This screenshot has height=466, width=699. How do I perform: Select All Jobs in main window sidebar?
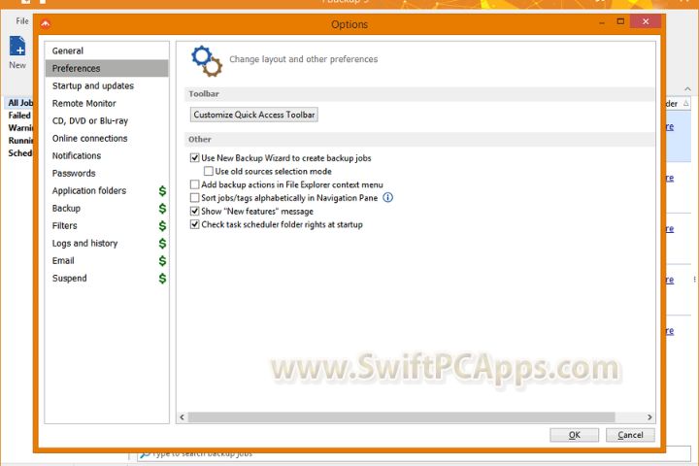[x=20, y=103]
